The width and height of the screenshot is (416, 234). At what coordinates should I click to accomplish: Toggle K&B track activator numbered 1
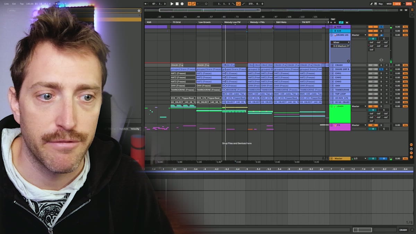coord(373,27)
